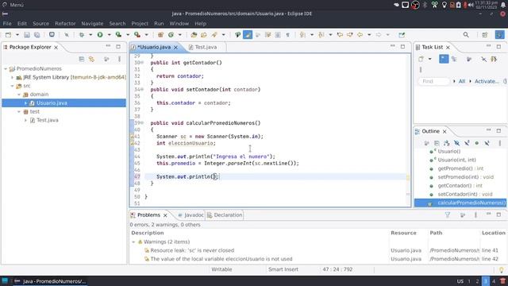
Task: Open the Navigate menu
Action: 92,24
